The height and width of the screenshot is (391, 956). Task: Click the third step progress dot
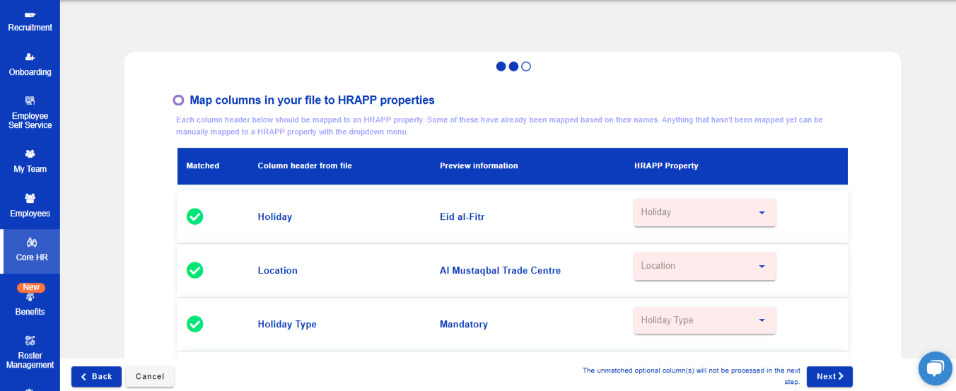coord(525,66)
